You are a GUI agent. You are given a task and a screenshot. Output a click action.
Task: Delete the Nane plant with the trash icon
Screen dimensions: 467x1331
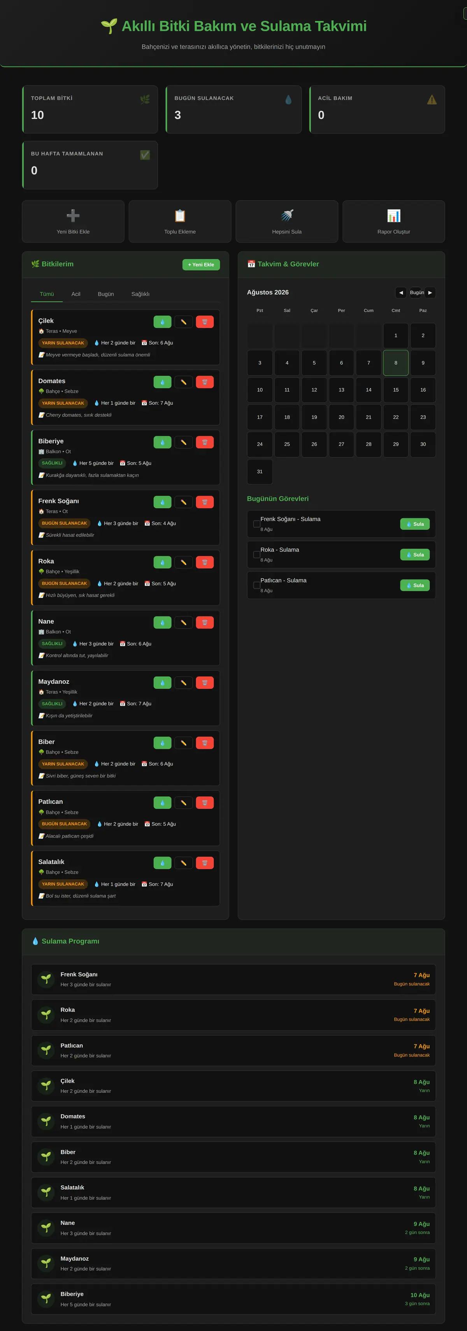[x=205, y=623]
